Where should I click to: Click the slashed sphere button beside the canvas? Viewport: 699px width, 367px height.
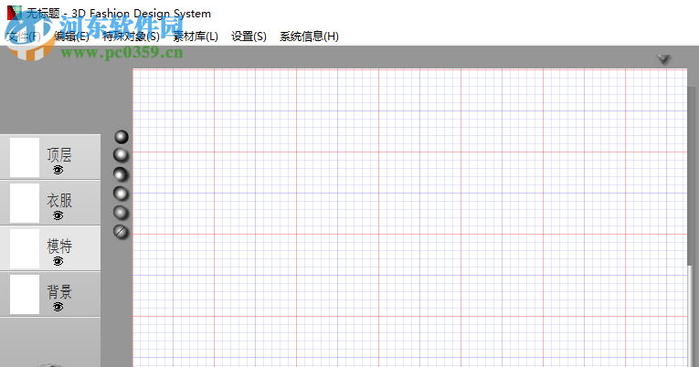(x=121, y=232)
